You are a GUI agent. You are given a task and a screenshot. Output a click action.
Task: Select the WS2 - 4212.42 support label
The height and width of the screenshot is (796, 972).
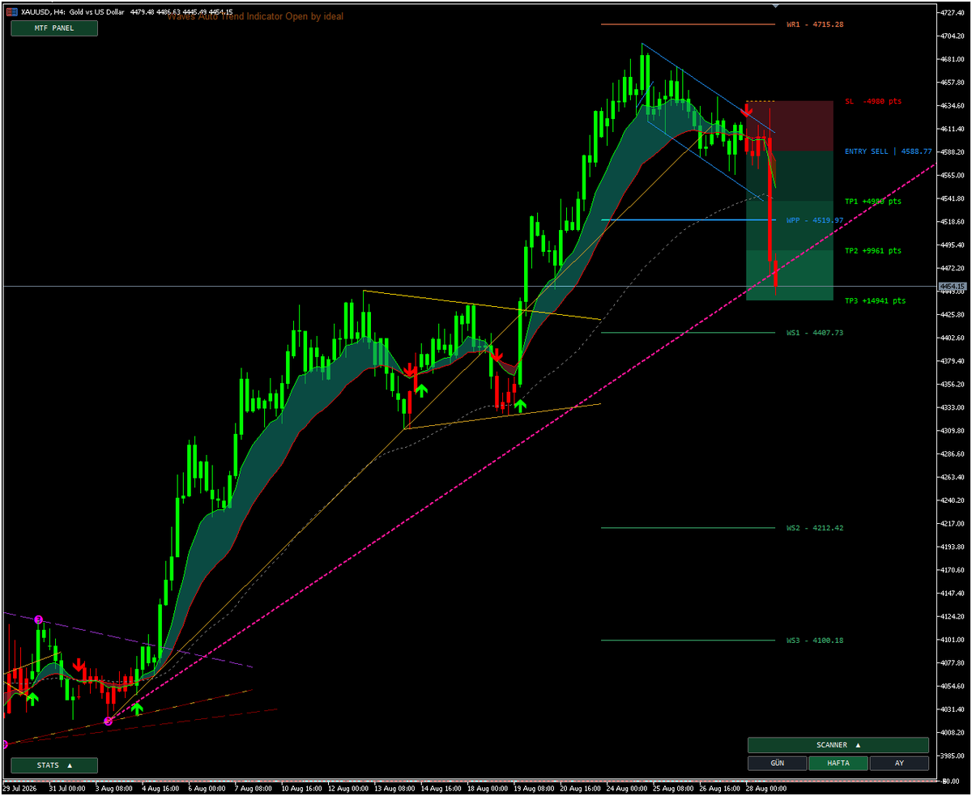(815, 528)
